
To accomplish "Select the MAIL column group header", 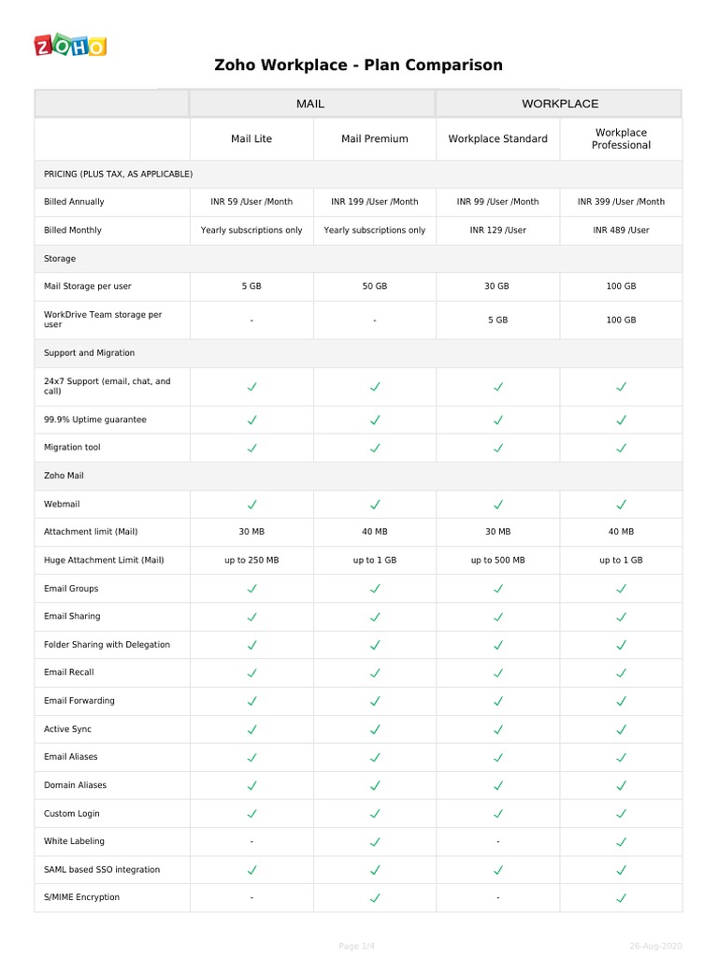I will (x=310, y=104).
